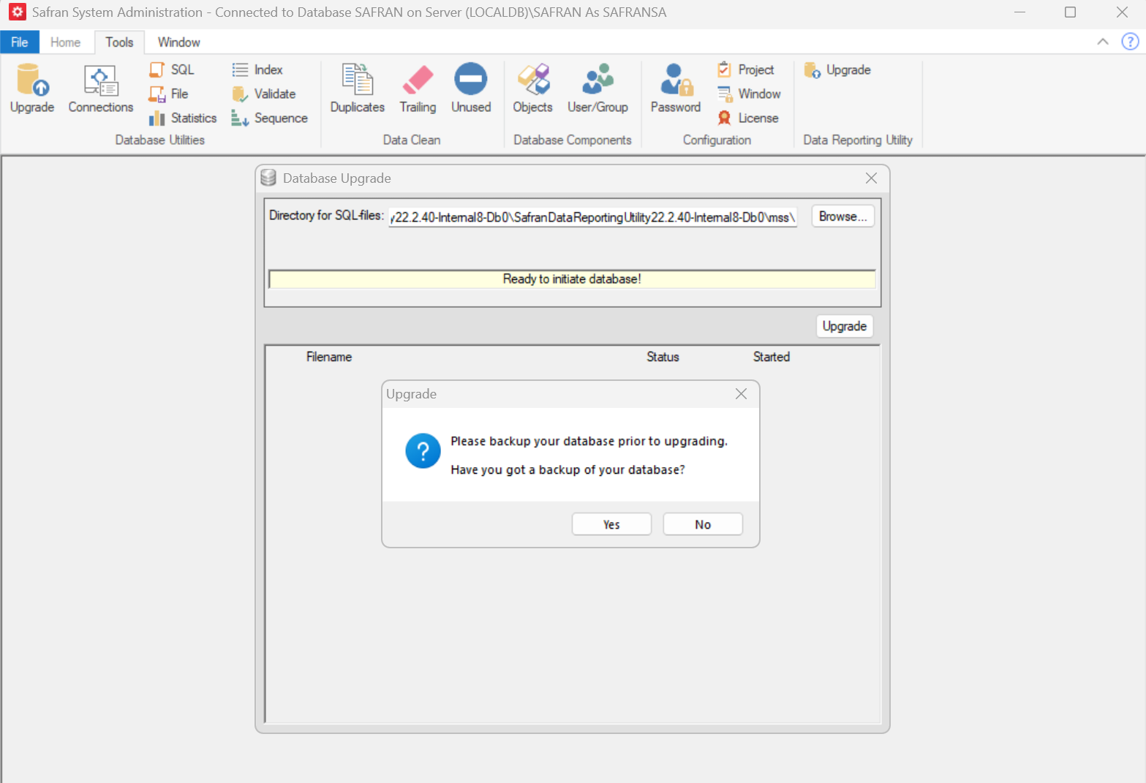The width and height of the screenshot is (1146, 783).
Task: Open User/Group component
Action: [x=597, y=88]
